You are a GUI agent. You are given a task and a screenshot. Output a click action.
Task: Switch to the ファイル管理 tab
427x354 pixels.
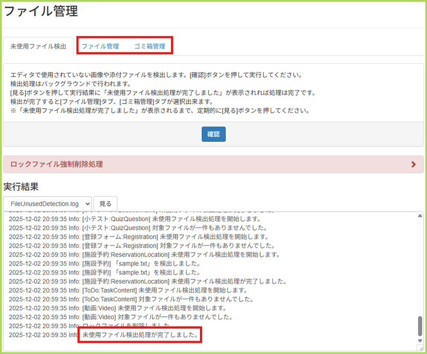(x=100, y=46)
